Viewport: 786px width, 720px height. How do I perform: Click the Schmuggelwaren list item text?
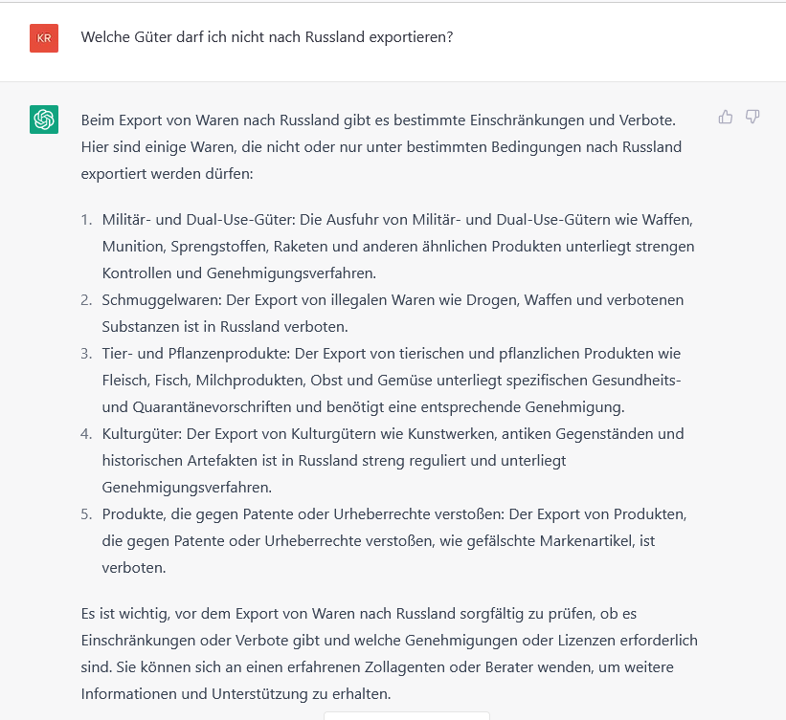click(x=391, y=313)
